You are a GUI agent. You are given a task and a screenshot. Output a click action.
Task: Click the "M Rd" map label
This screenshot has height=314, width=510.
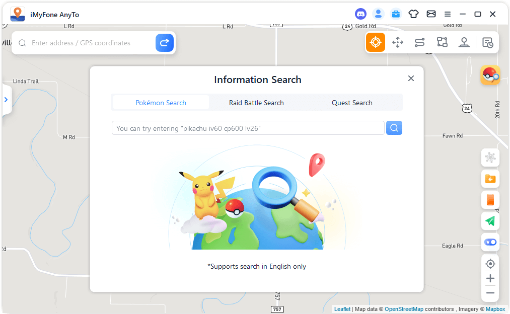(x=68, y=137)
